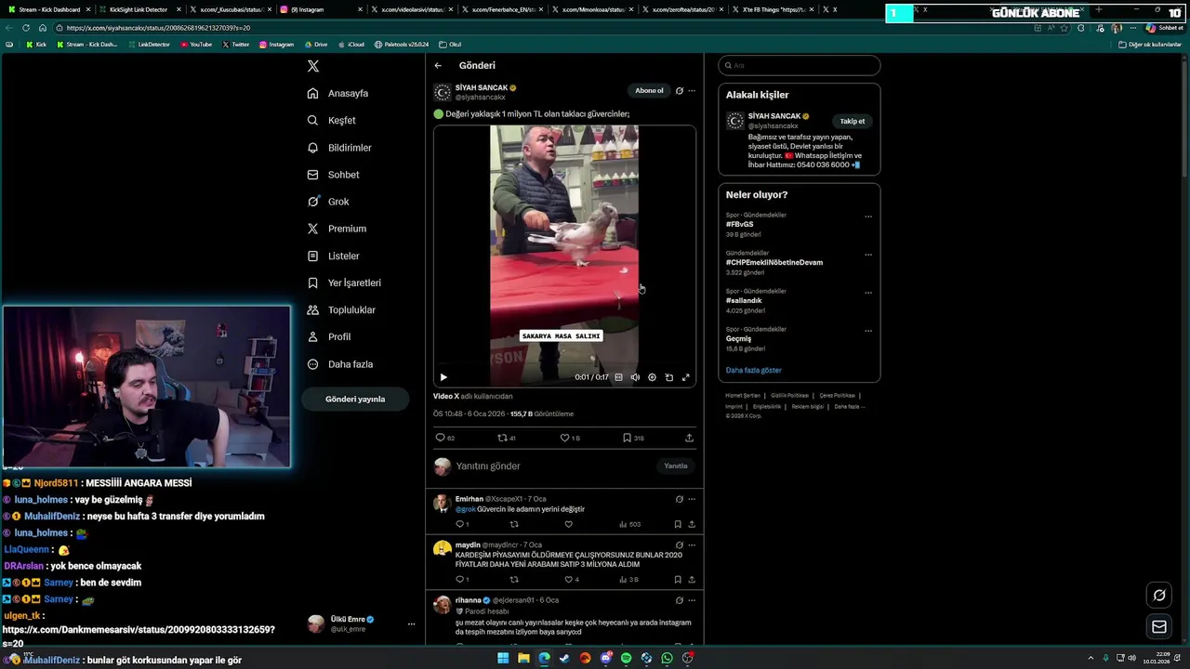Screen dimensions: 1190x669
Task: Open Listeler in the sidebar
Action: click(x=333, y=256)
